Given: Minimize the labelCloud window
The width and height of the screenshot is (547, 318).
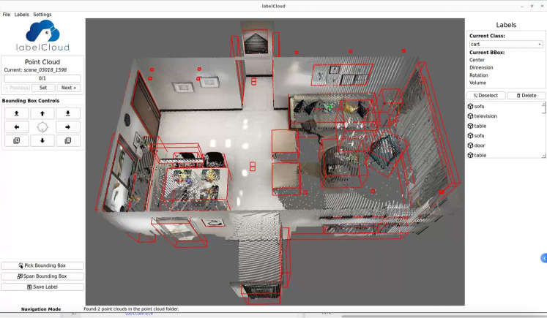Looking at the screenshot, I should tap(522, 6).
